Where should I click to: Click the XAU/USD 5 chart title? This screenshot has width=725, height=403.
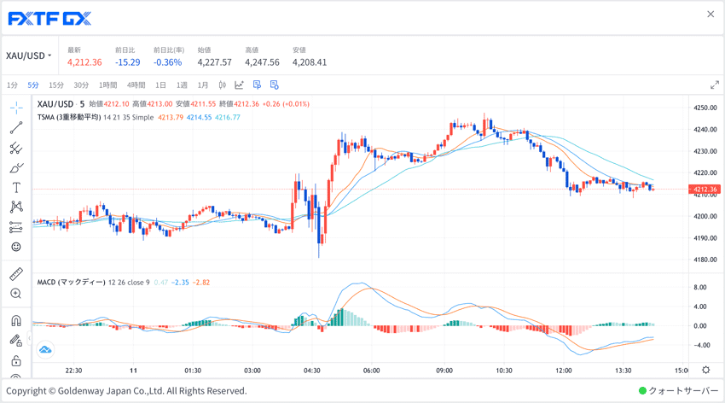[x=61, y=104]
